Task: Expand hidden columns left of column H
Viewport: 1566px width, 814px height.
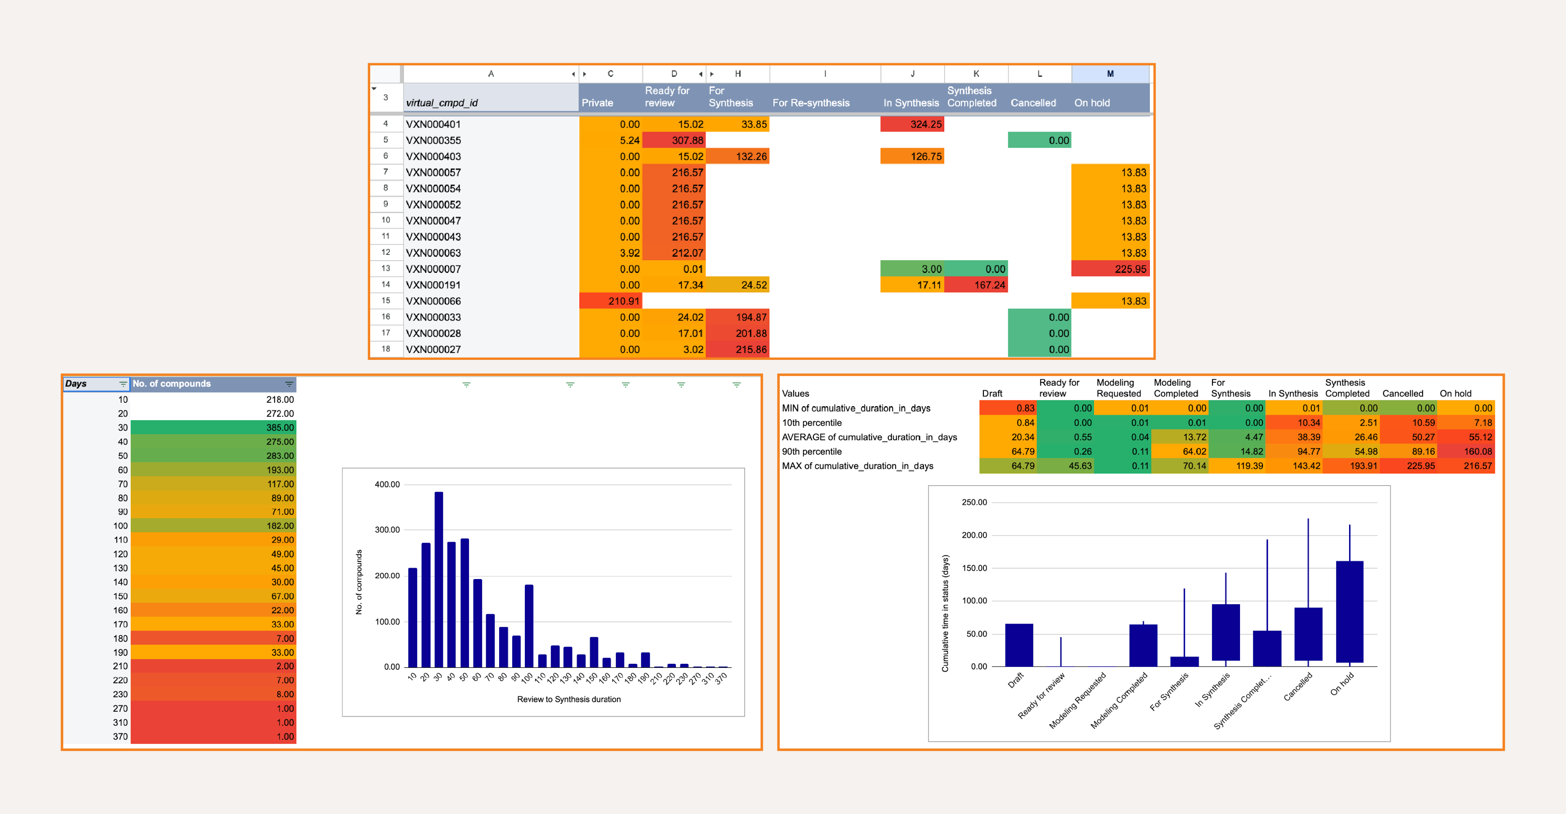Action: (x=712, y=74)
